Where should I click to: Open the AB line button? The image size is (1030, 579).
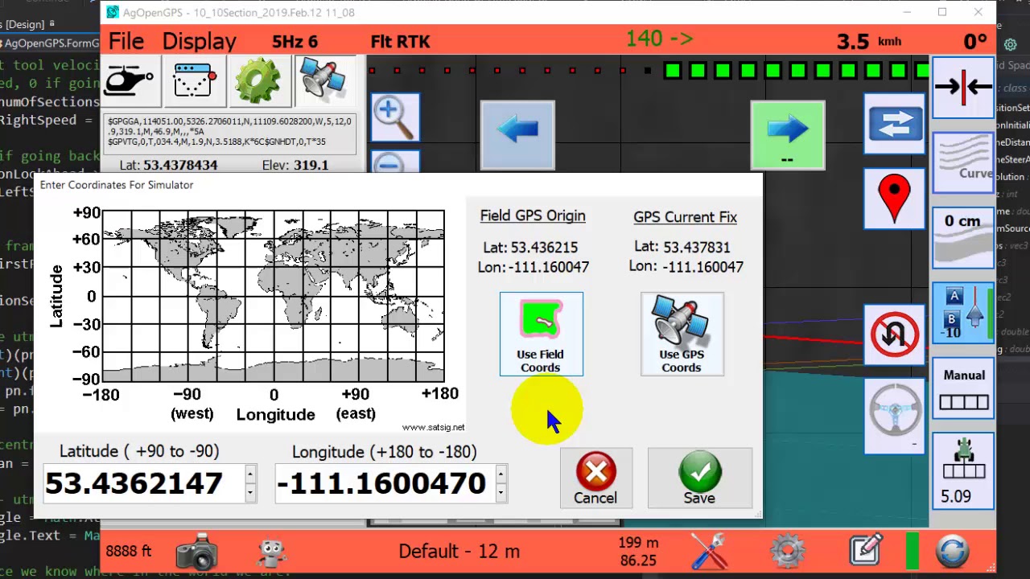(x=963, y=313)
